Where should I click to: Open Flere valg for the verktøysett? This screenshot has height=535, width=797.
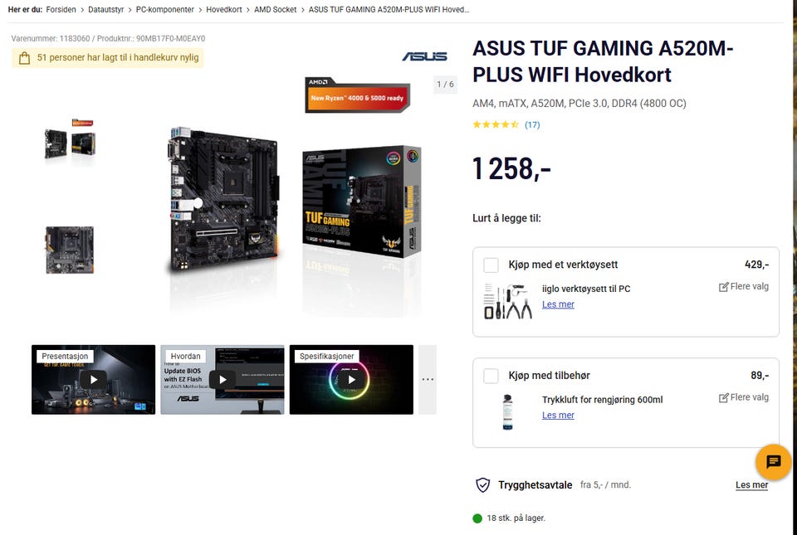tap(744, 287)
